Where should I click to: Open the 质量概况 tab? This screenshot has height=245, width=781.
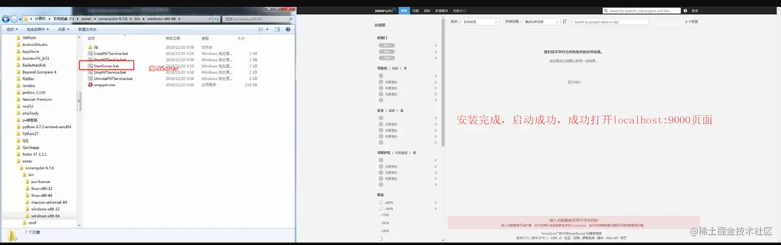tap(441, 10)
